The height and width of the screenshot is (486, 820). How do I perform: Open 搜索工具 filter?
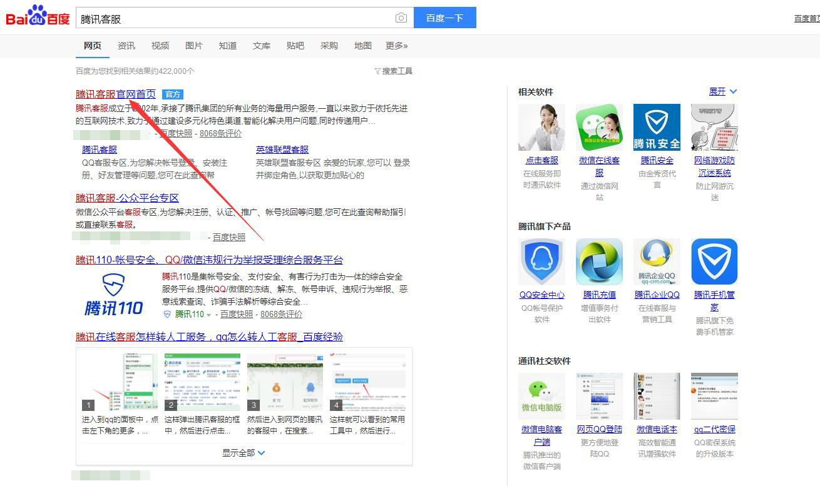(393, 71)
